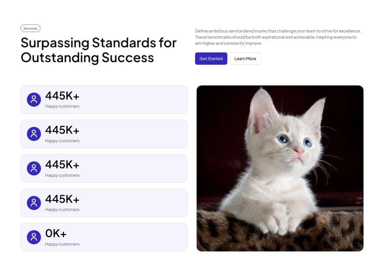Click the circular customer icon at the top card
This screenshot has width=384, height=276.
pos(34,99)
